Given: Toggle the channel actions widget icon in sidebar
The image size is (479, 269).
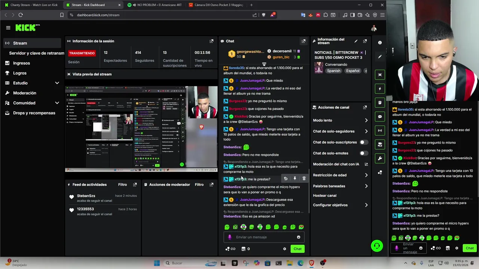Looking at the screenshot, I should (x=380, y=145).
